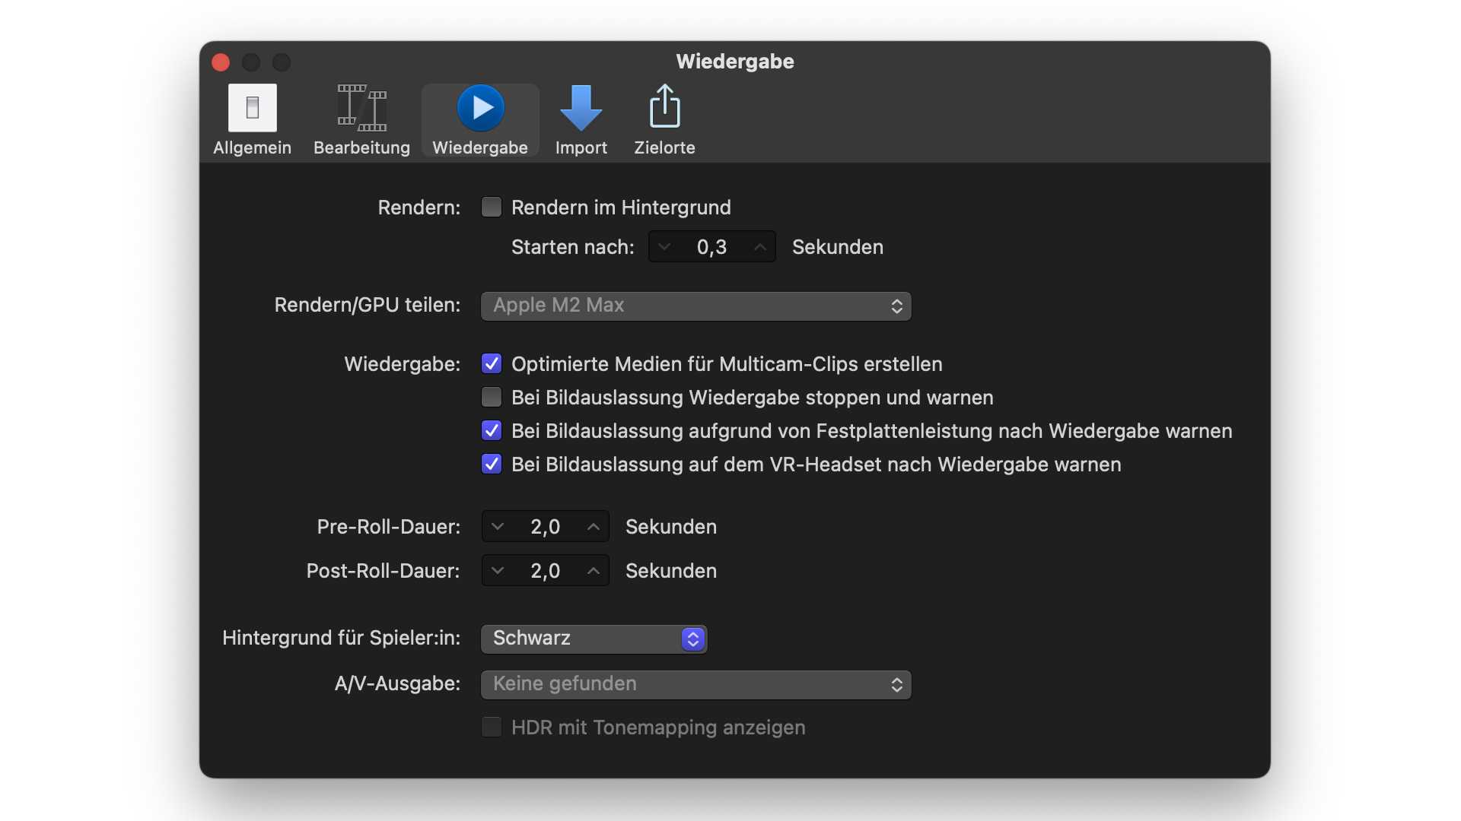This screenshot has width=1461, height=821.
Task: Decrease Starten nach value with down arrow
Action: [664, 247]
